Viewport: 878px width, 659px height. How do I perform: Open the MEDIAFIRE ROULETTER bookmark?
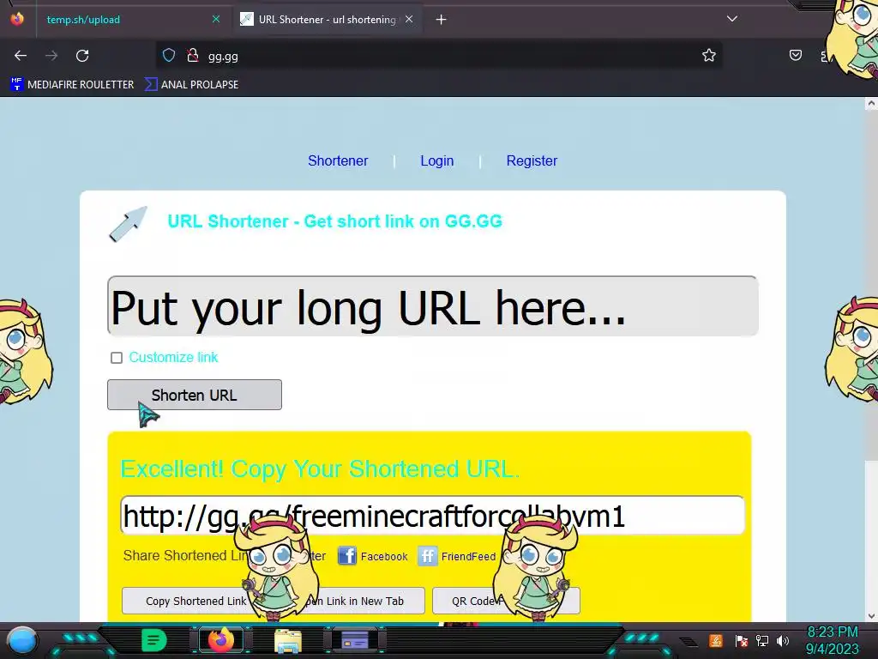(x=72, y=85)
